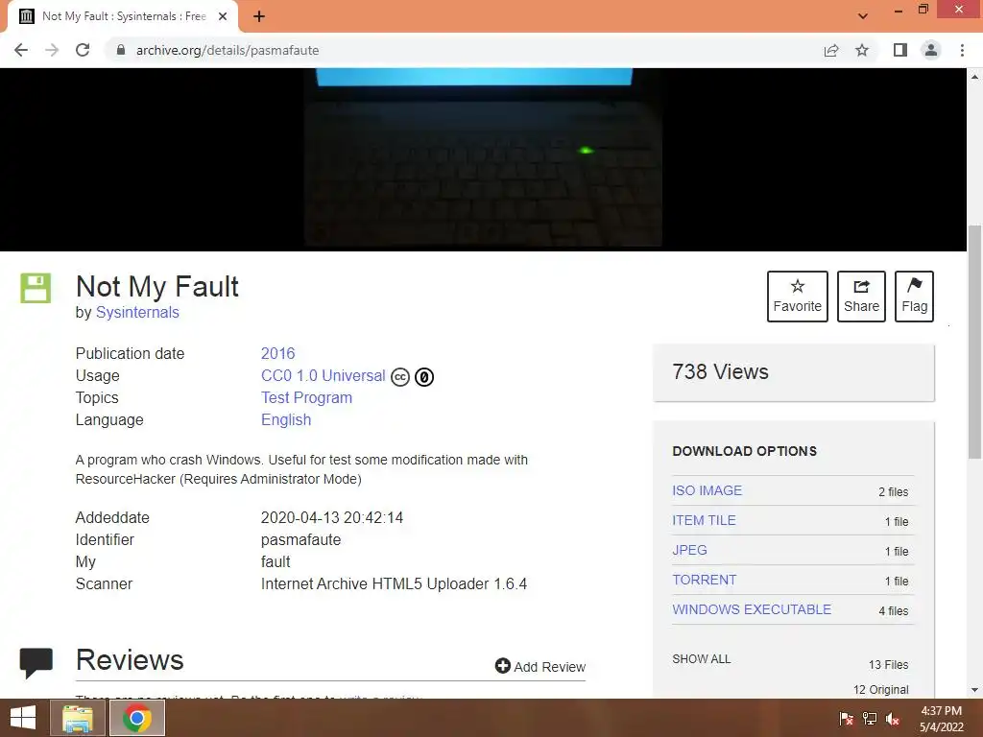Viewport: 983px width, 737px height.
Task: Click the padlock site info icon
Action: [121, 50]
